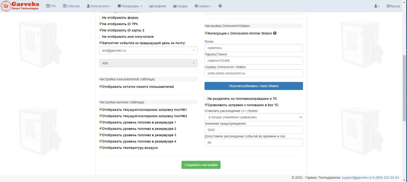Click the help question mark in navbar
407x182 pixels.
220,6
